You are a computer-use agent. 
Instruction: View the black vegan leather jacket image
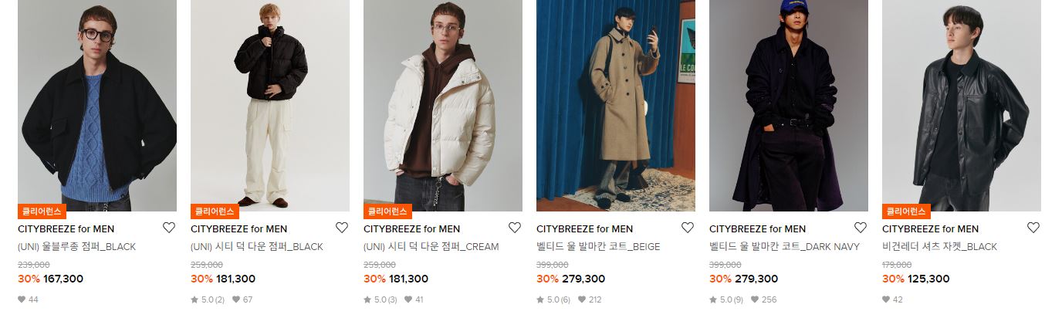tap(962, 106)
